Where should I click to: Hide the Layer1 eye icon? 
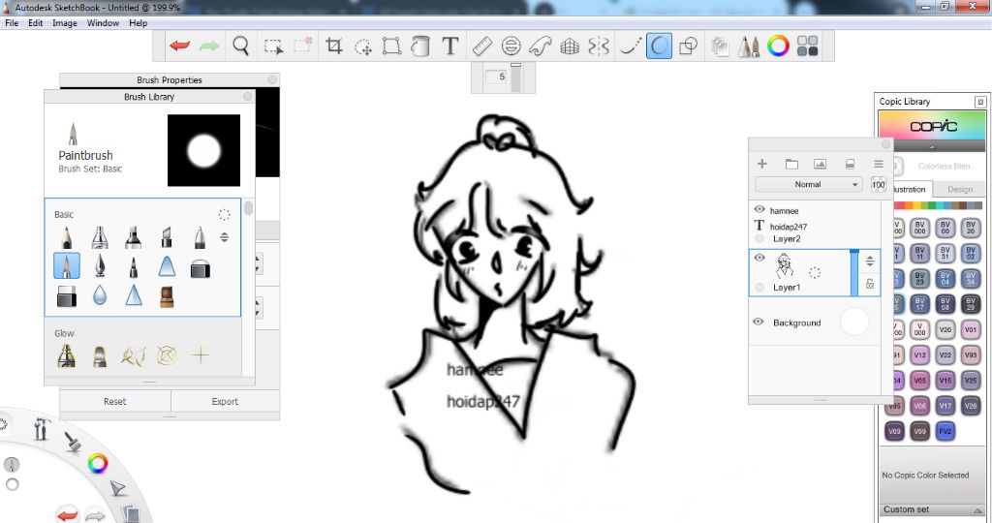(x=759, y=258)
